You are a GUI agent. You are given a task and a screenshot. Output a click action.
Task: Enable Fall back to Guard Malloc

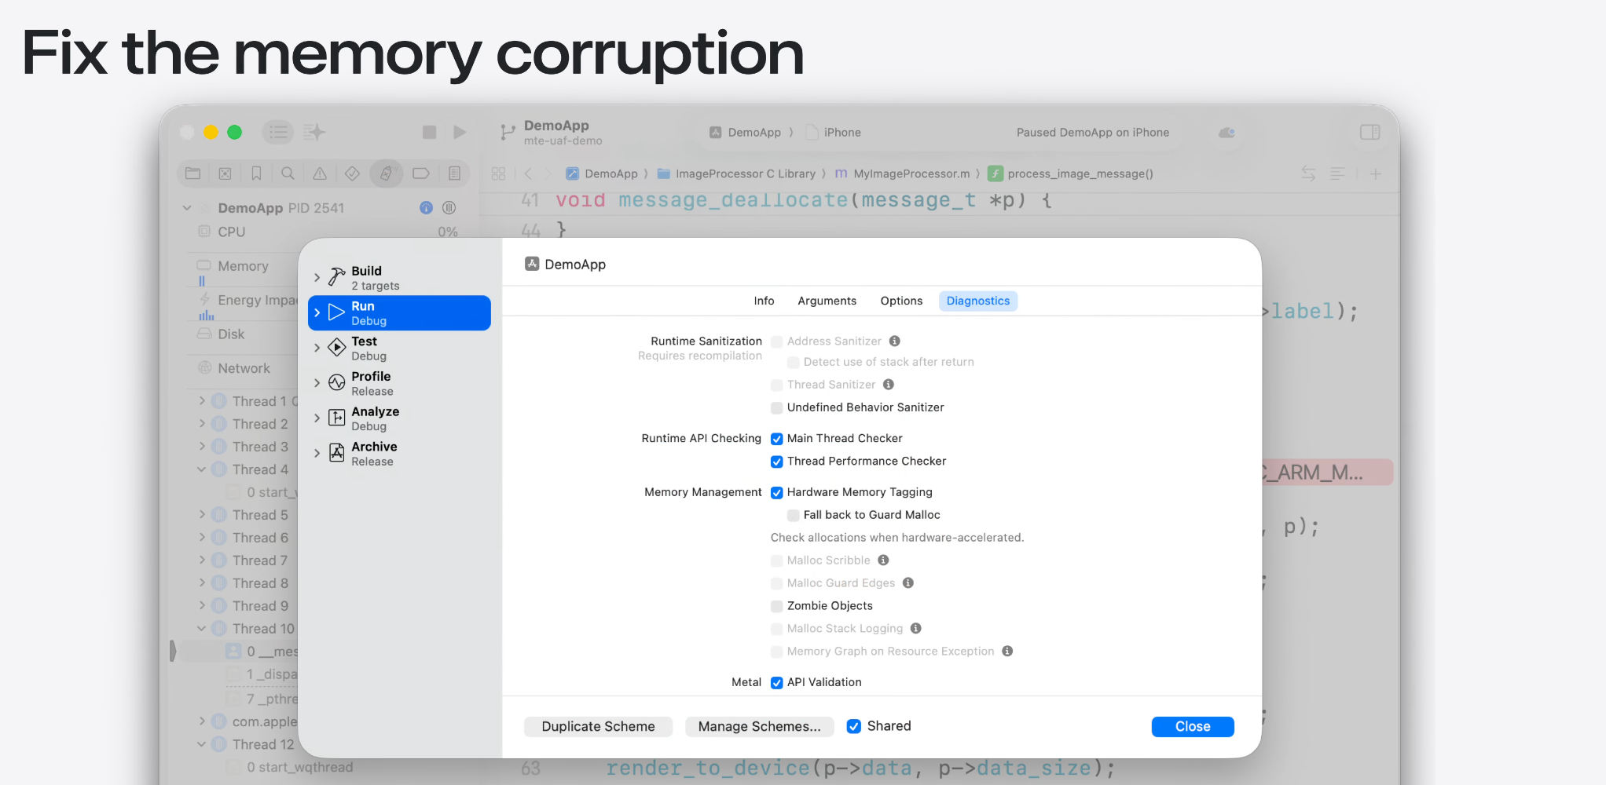coord(793,516)
